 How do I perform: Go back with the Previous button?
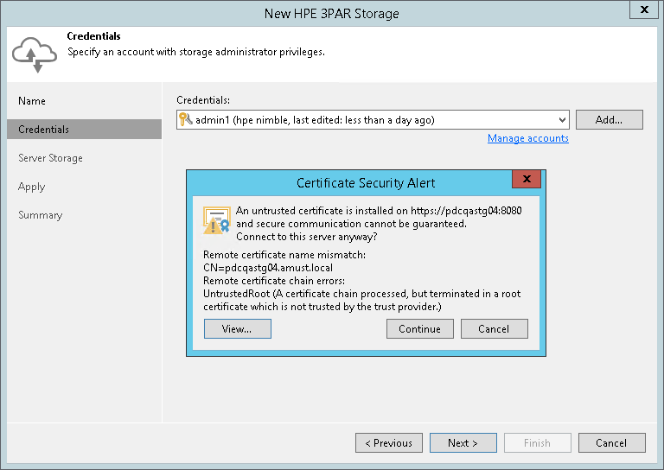click(x=389, y=442)
